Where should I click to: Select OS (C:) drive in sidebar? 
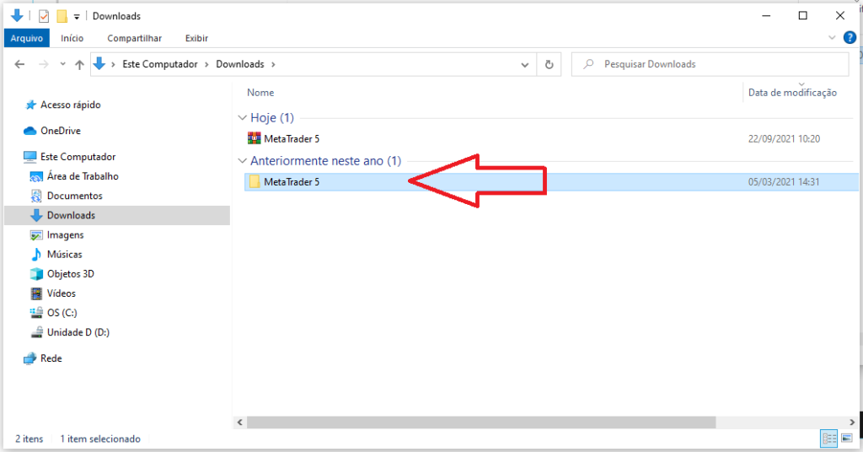click(64, 313)
